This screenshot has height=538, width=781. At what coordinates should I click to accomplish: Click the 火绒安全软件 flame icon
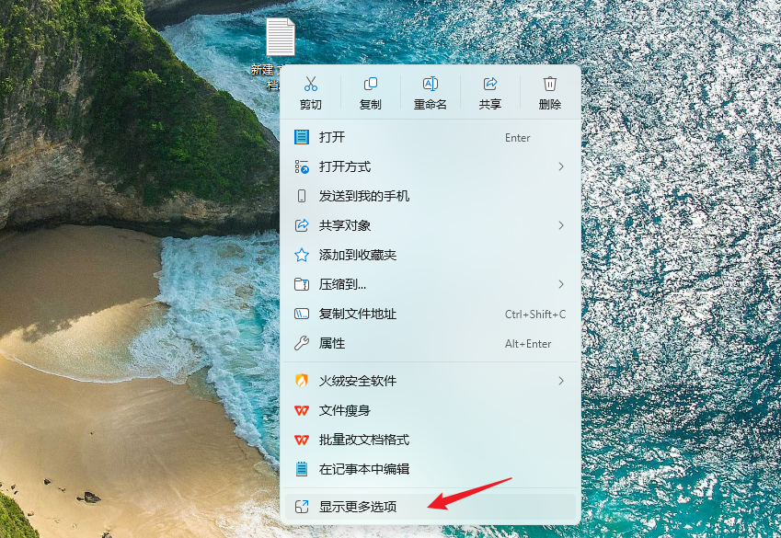click(304, 381)
